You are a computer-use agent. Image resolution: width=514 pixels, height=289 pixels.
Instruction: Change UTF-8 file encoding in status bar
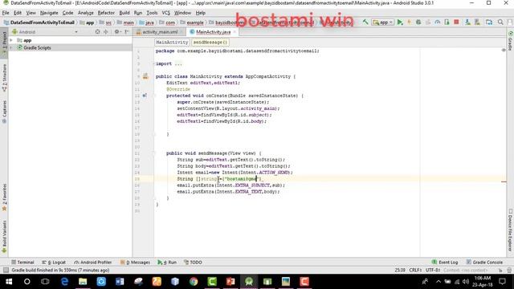click(433, 271)
